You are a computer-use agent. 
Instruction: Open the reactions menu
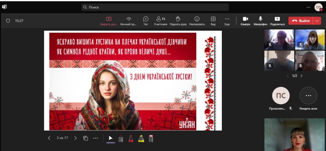[x=197, y=21]
